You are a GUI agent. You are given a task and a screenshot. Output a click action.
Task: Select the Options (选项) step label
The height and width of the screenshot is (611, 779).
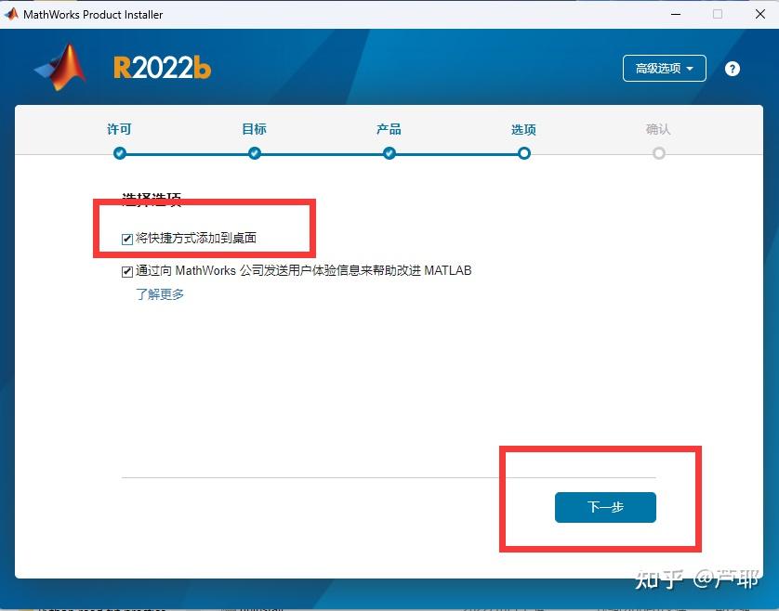(523, 130)
